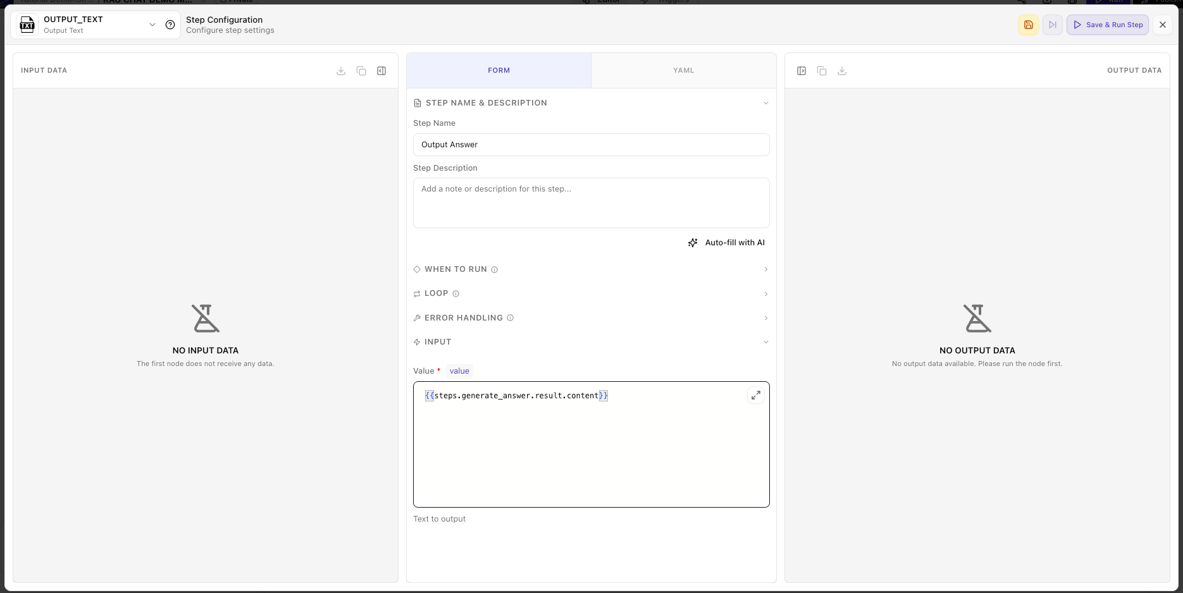Viewport: 1183px width, 593px height.
Task: Close the step configuration dialog
Action: coord(1163,25)
